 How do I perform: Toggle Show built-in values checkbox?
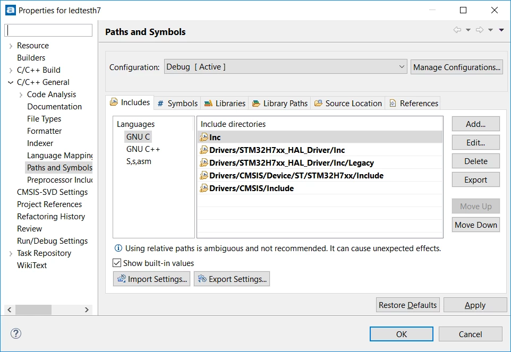click(x=117, y=263)
